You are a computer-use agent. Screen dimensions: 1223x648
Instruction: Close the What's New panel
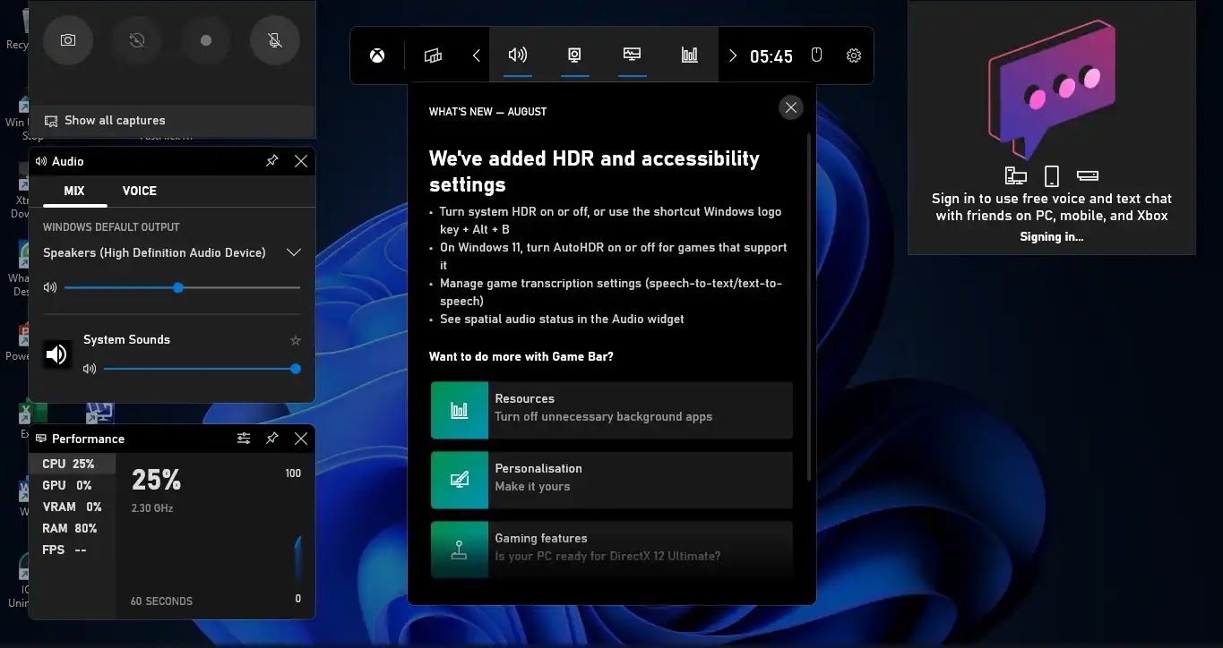[791, 107]
